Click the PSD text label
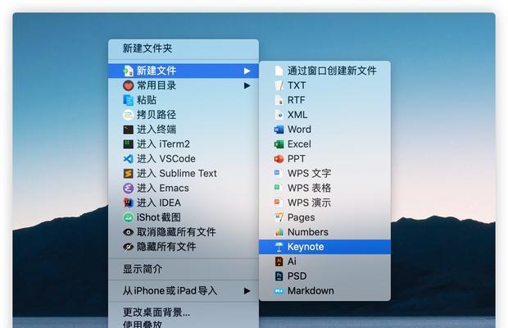 (x=297, y=276)
